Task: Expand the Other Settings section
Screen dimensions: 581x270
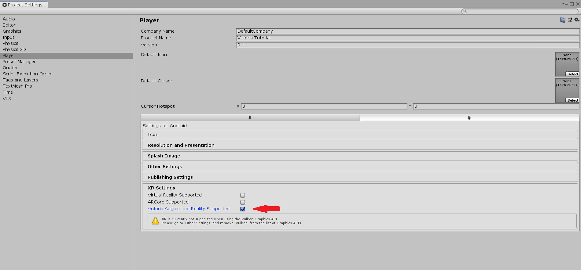Action: [360, 167]
